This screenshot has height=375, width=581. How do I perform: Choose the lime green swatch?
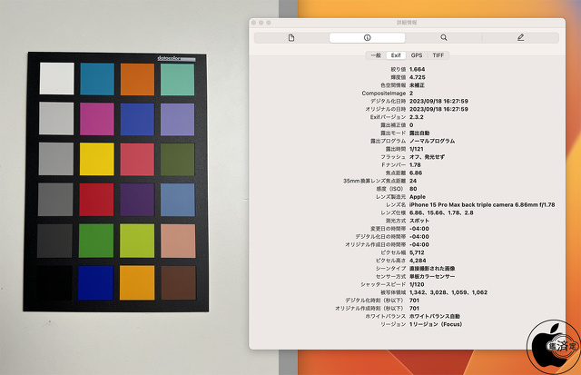click(136, 241)
